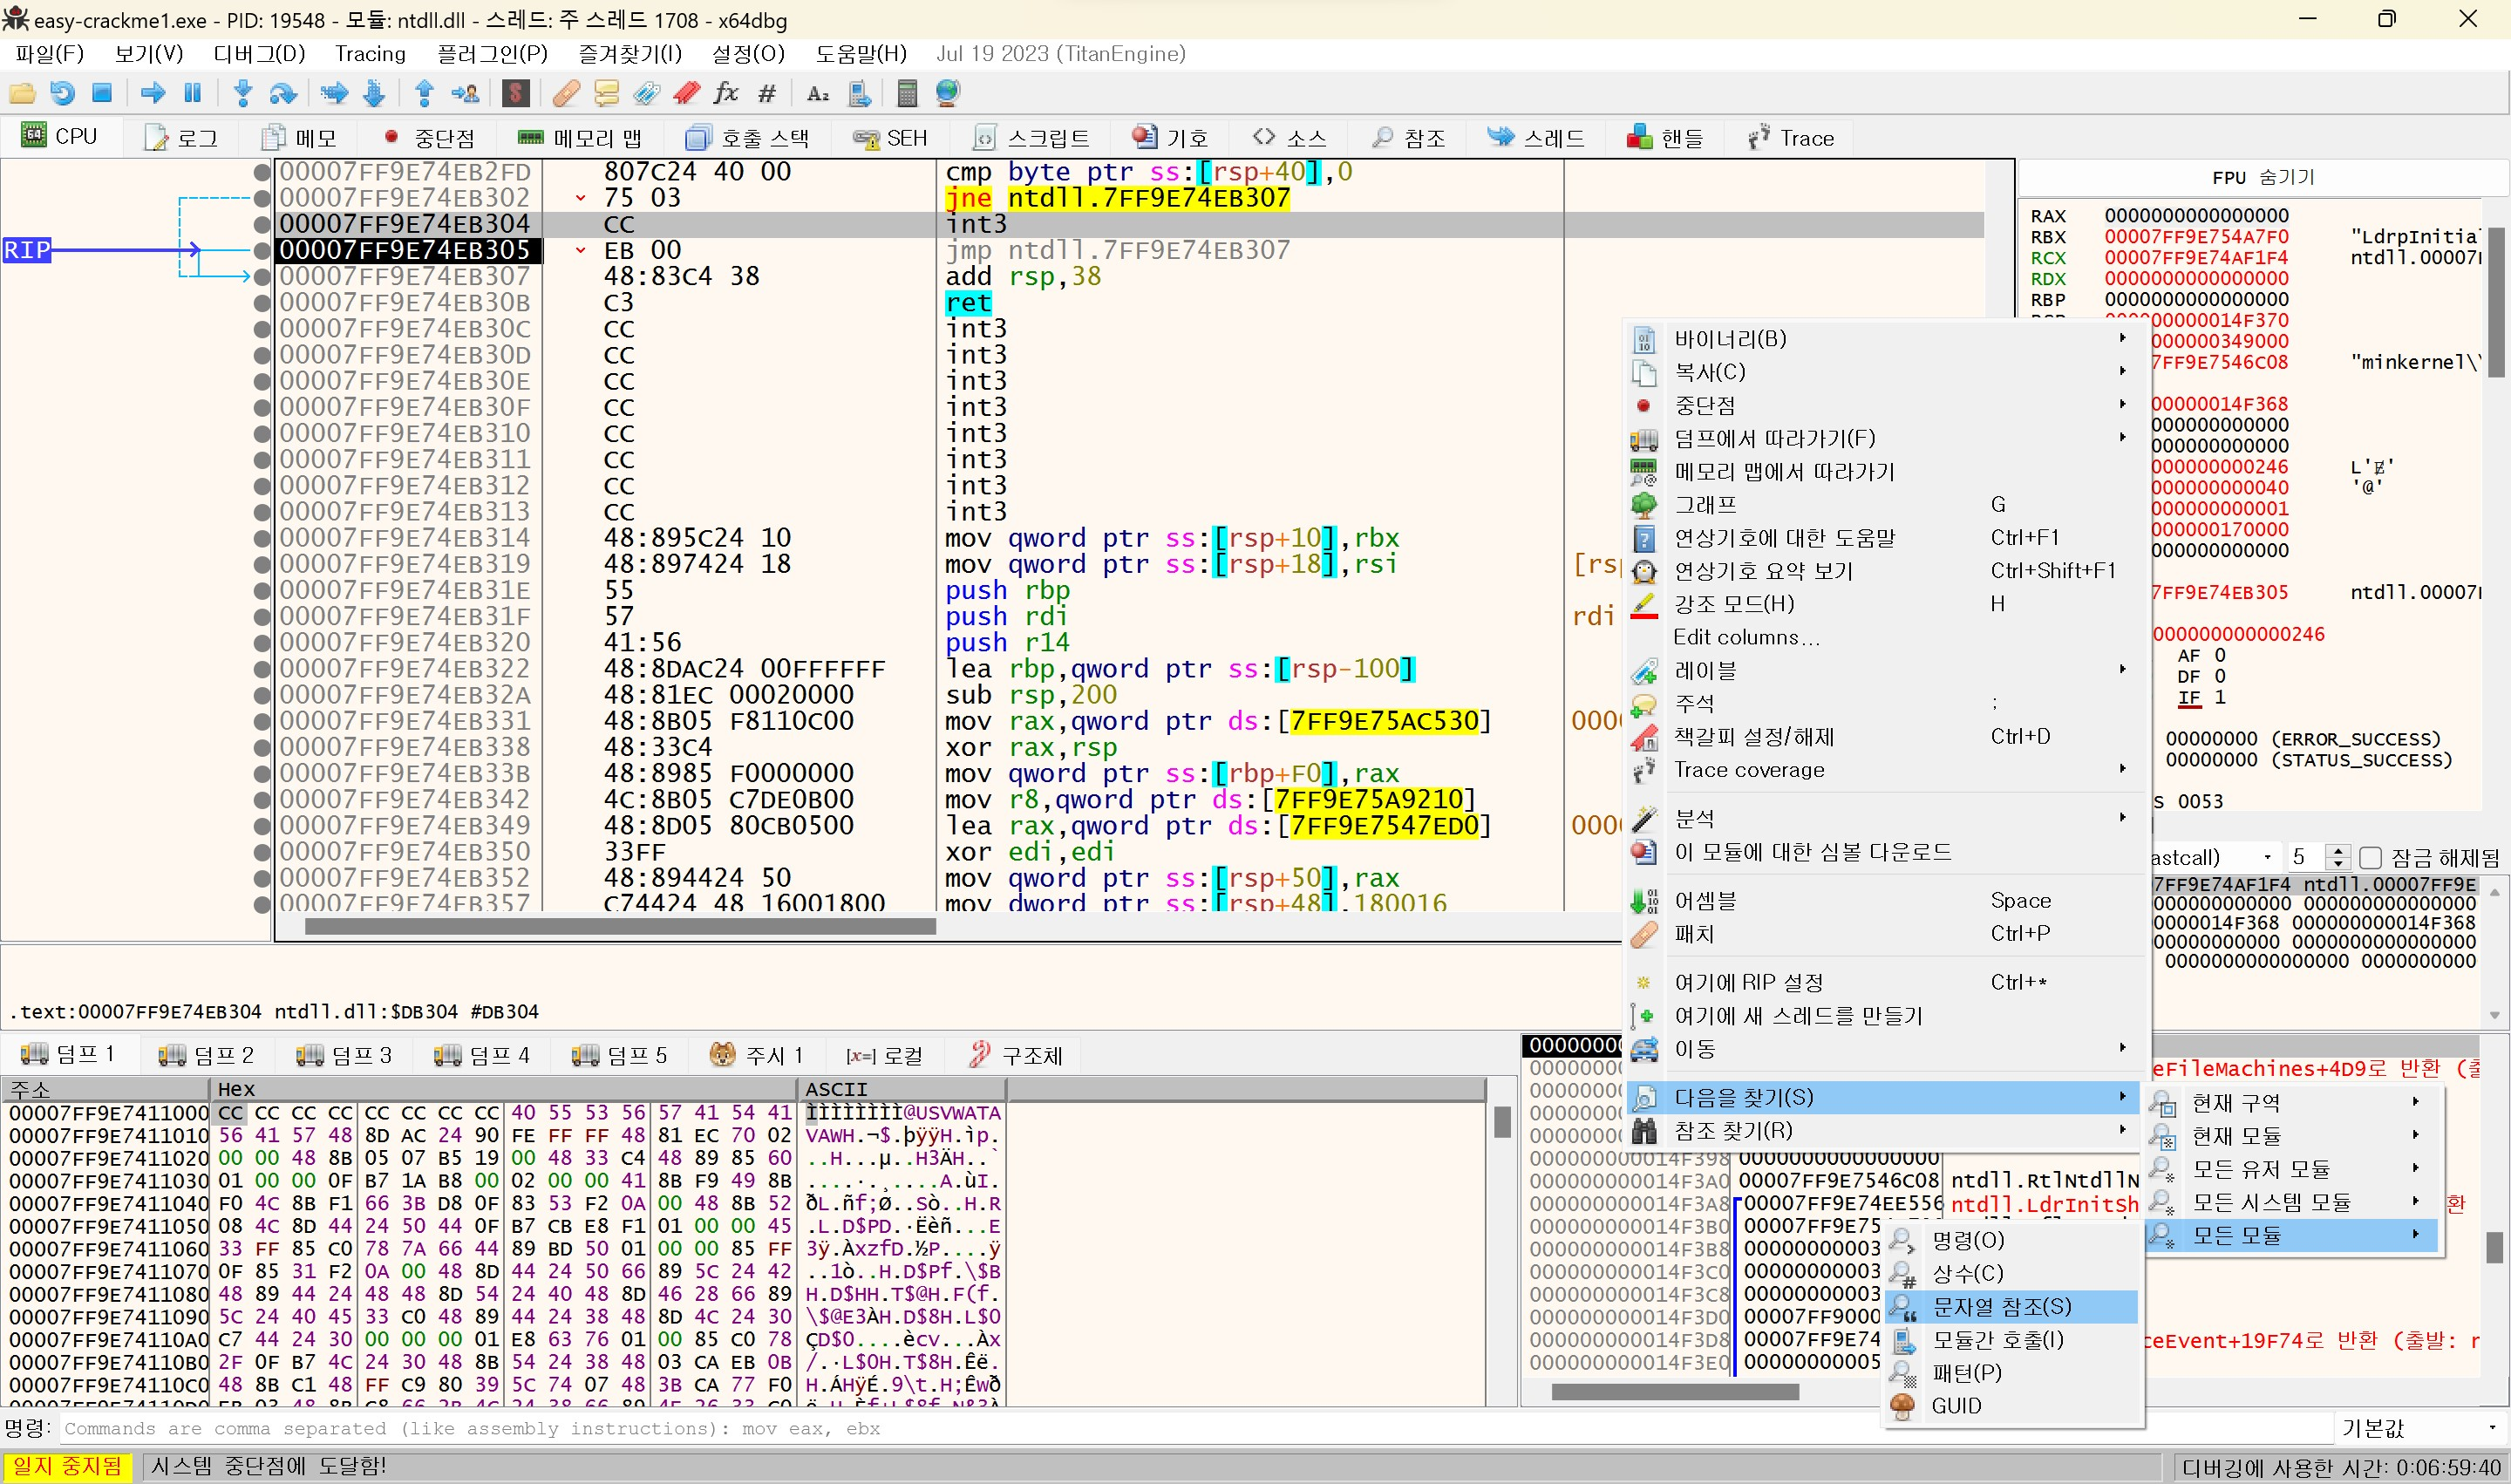Toggle breakpoint dot at address 00007FF9E74EB314

[x=262, y=539]
